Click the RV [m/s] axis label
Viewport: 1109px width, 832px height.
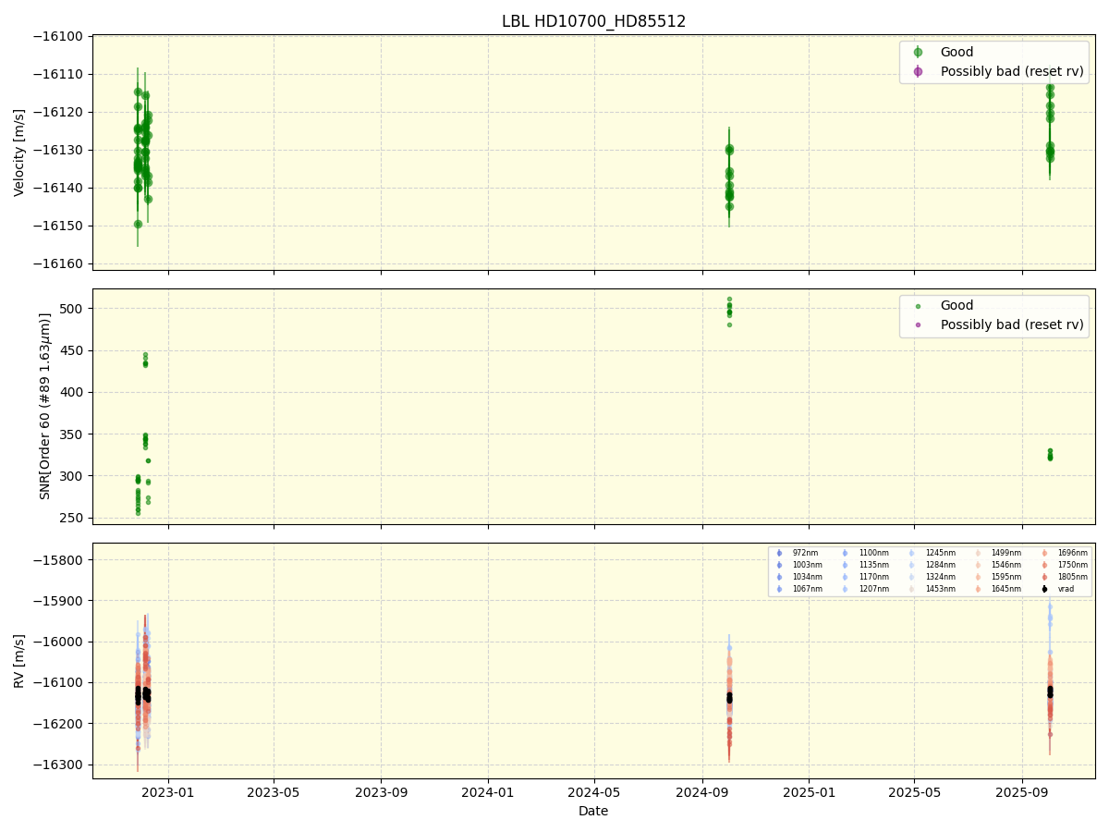coord(19,660)
